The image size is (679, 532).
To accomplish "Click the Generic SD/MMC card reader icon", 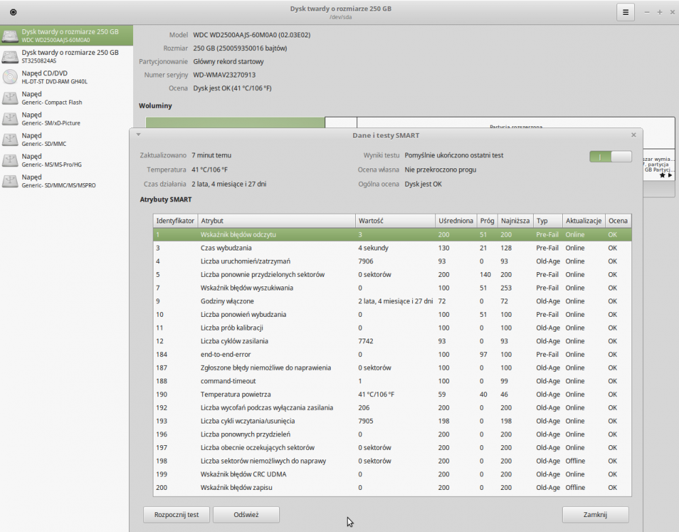I will coord(10,140).
